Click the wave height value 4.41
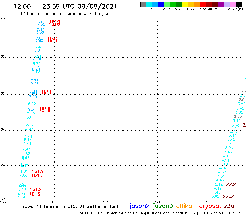This screenshot has width=246, height=216. pos(230,144)
